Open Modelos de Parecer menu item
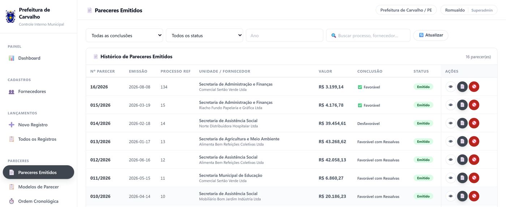The image size is (506, 207). pos(39,187)
